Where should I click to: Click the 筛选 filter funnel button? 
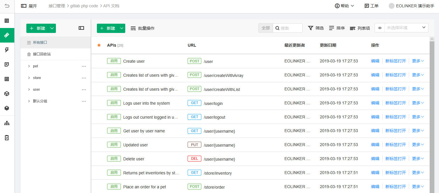[x=316, y=28]
